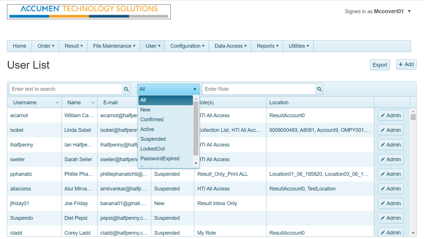Image resolution: width=424 pixels, height=239 pixels.
Task: Click the Export button
Action: point(380,65)
